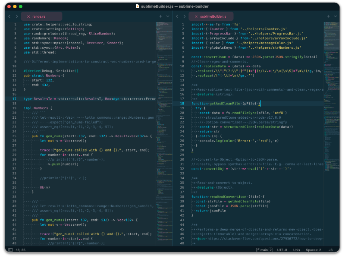This screenshot has height=259, width=345.
Task: Click the 'use randomorg::Random;' line
Action: click(46, 38)
